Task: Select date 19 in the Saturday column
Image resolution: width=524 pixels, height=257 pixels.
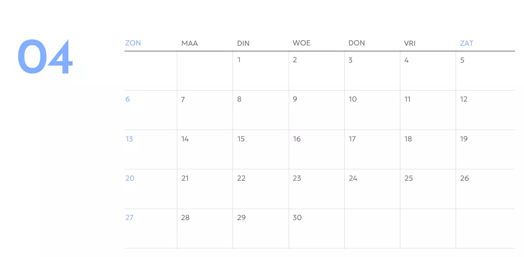Action: 464,139
